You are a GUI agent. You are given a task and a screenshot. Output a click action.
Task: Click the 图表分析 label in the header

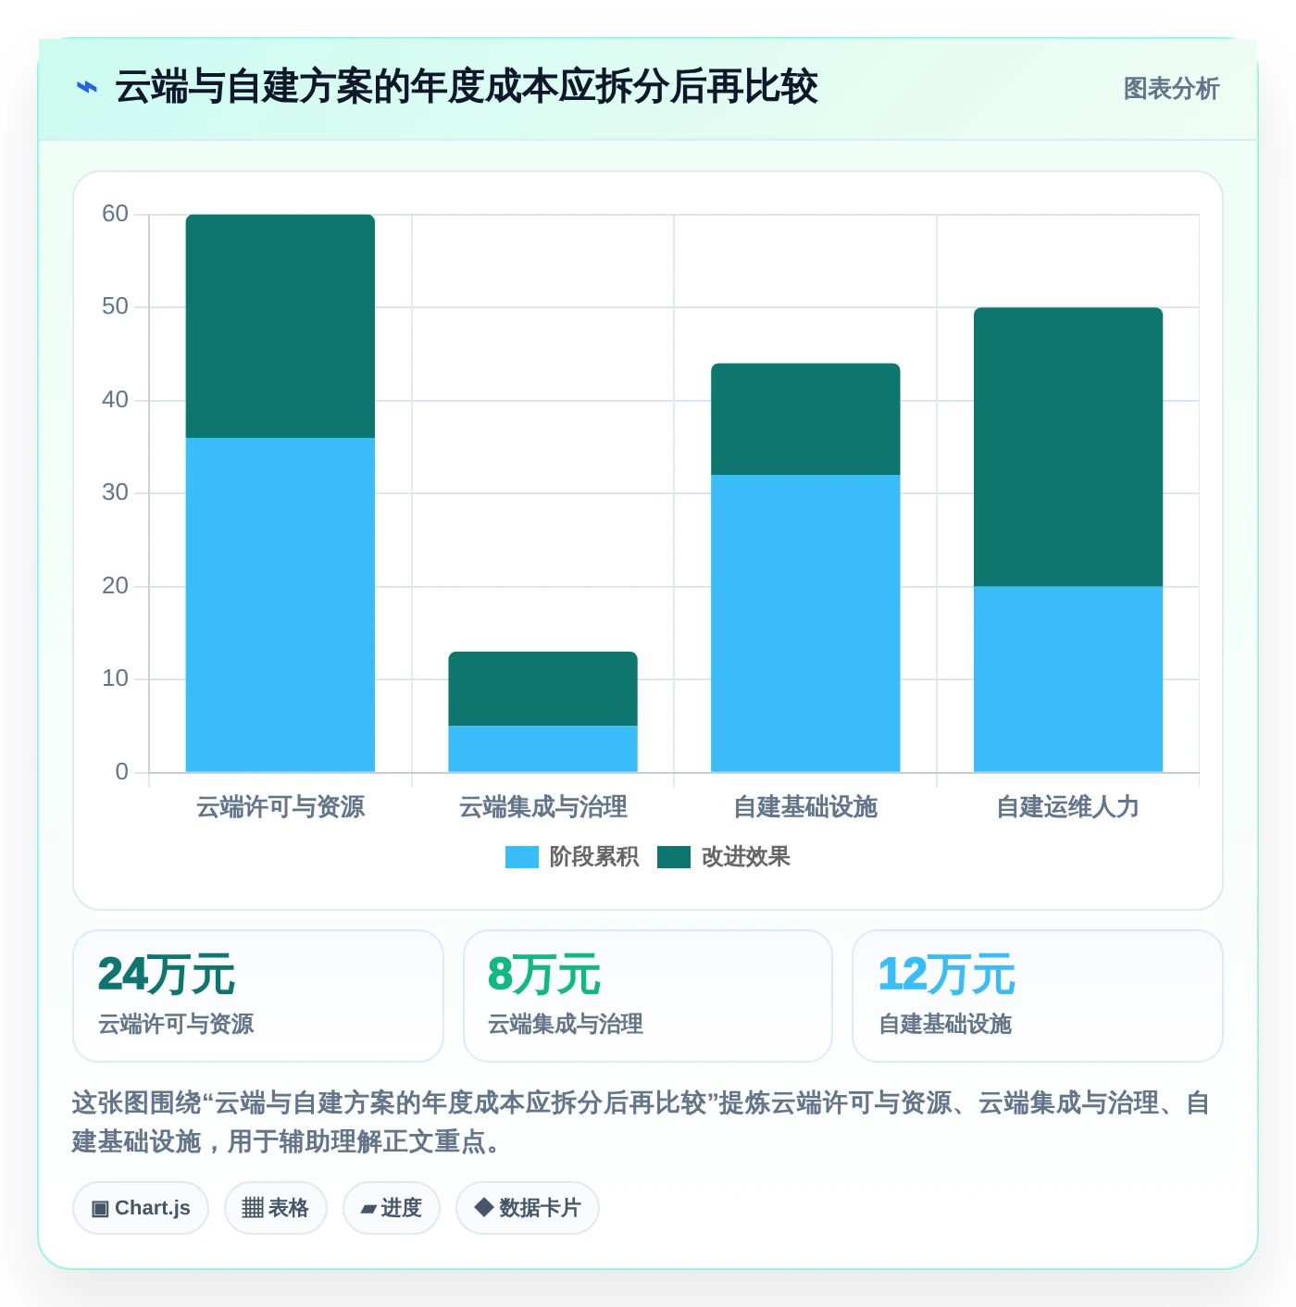[x=1171, y=89]
